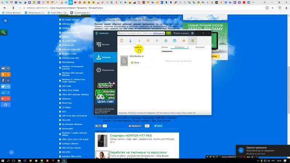
Task: Click browser back arrow button
Action: coord(5,8)
